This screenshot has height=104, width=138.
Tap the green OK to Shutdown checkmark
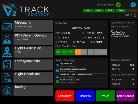tap(118, 5)
